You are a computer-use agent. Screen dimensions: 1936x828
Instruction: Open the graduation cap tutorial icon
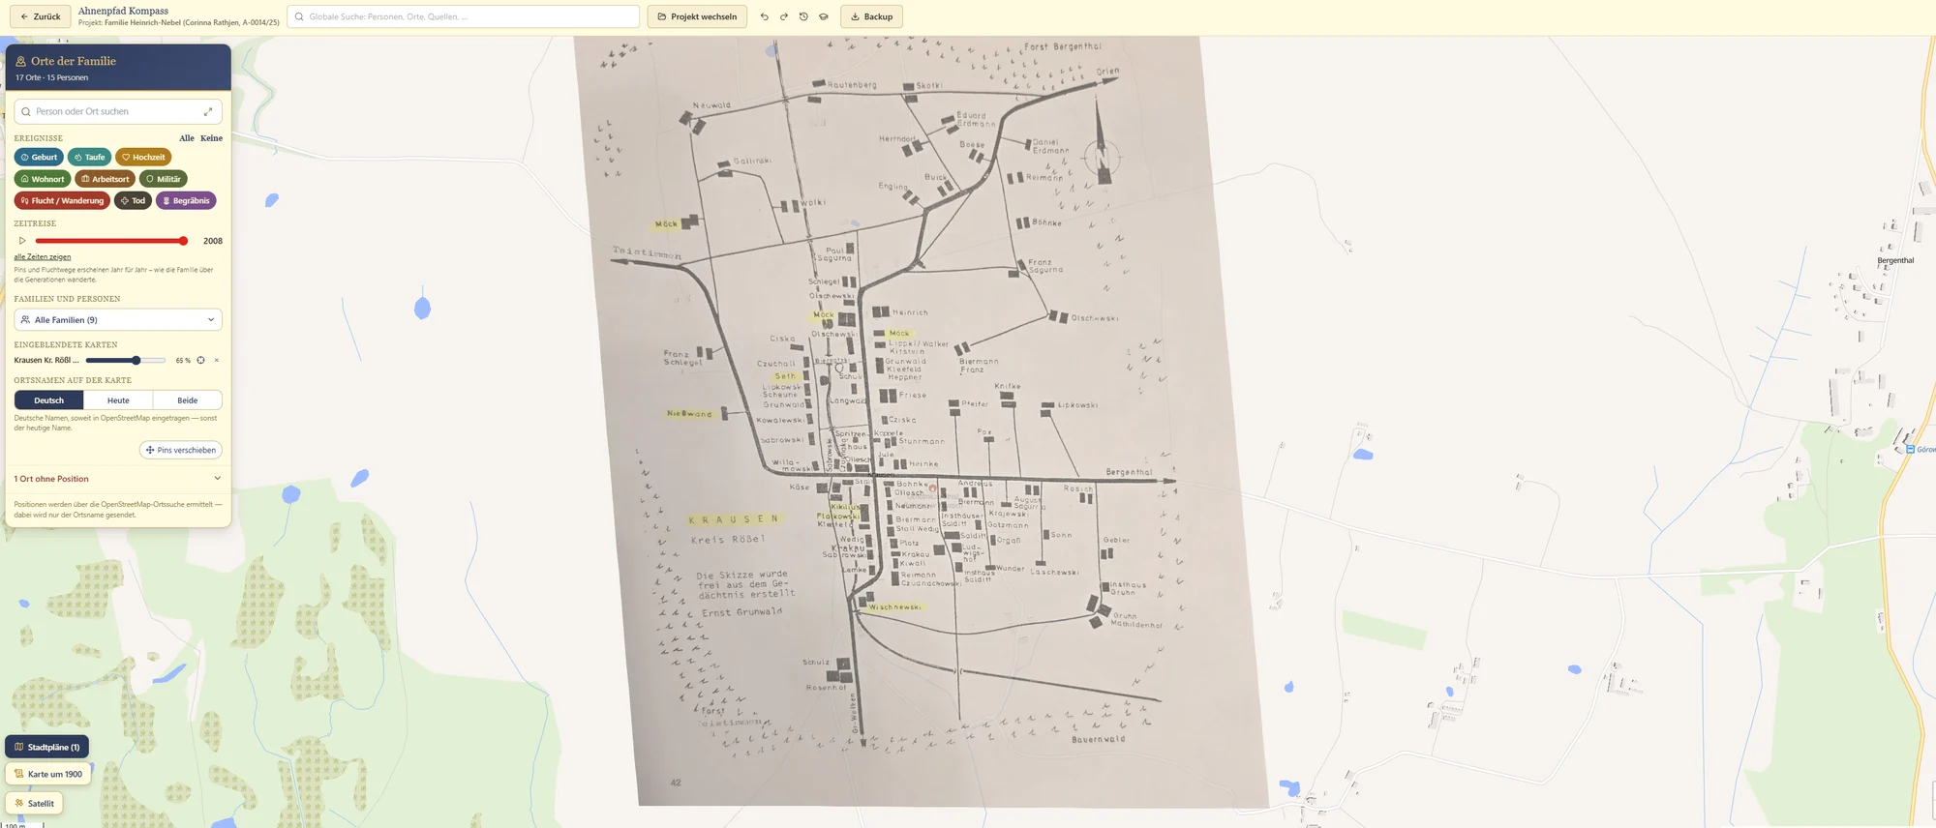(824, 16)
